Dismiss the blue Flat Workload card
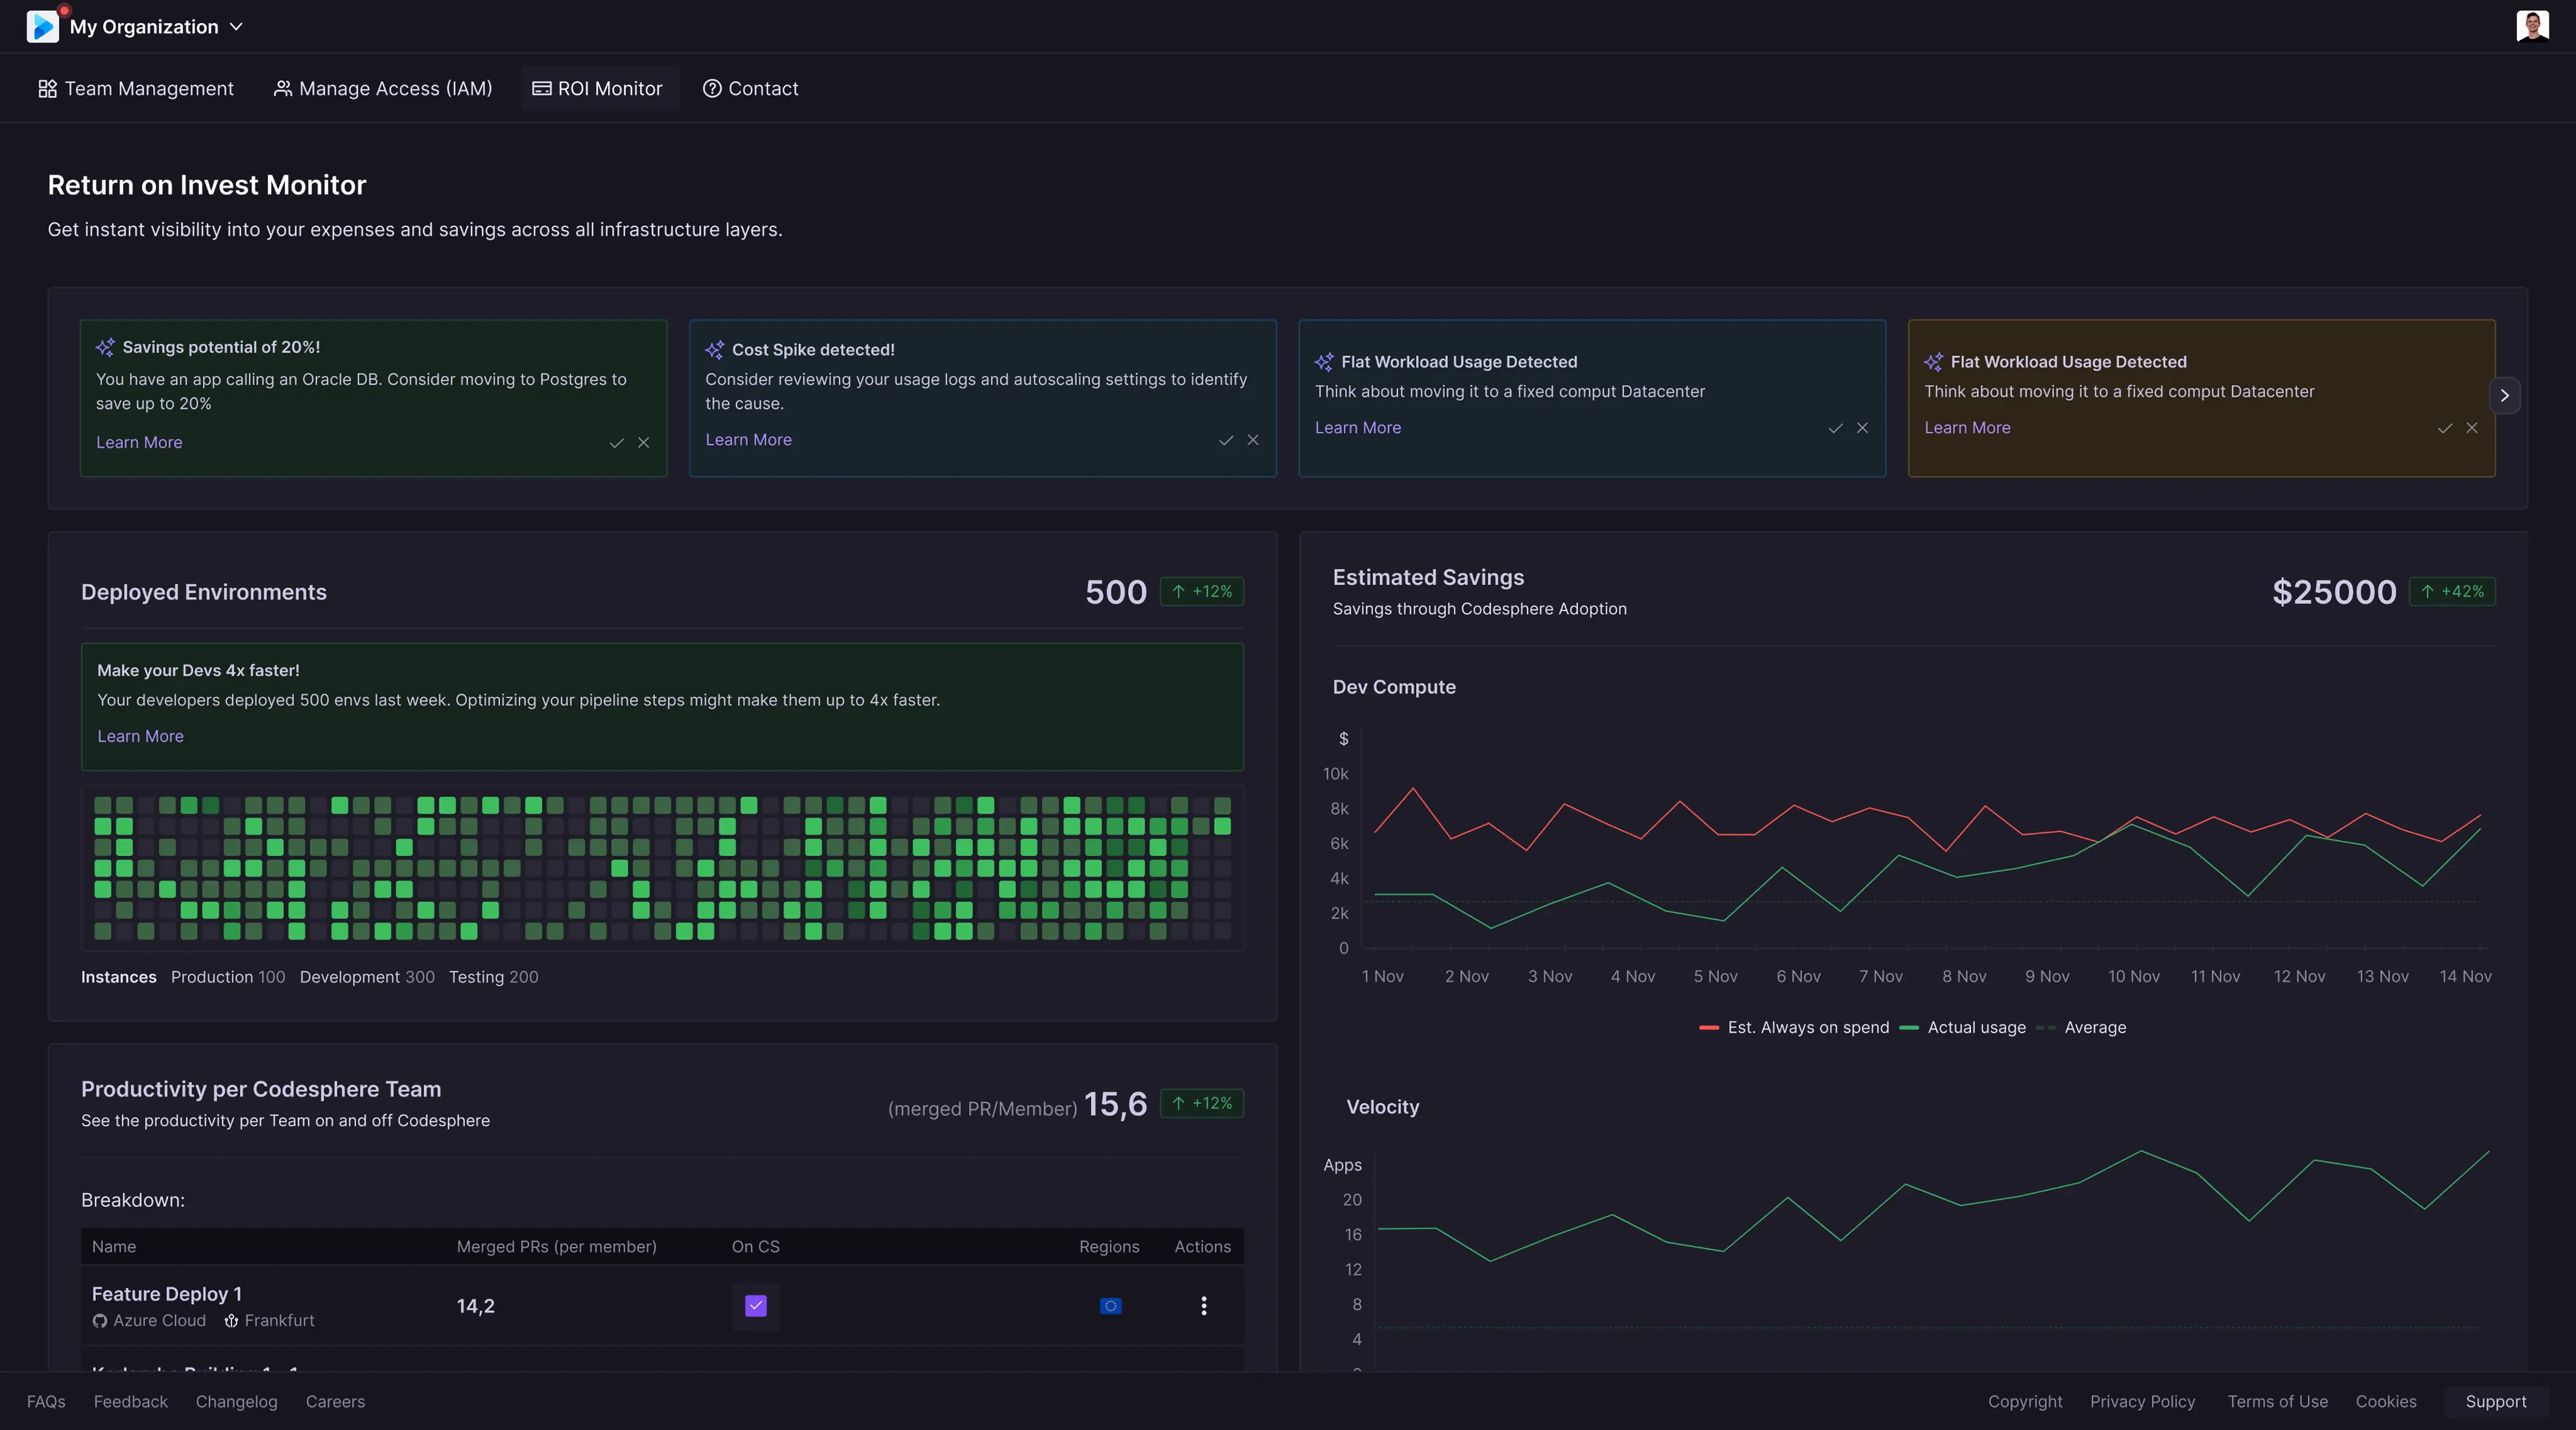The width and height of the screenshot is (2576, 1430). click(x=1862, y=428)
